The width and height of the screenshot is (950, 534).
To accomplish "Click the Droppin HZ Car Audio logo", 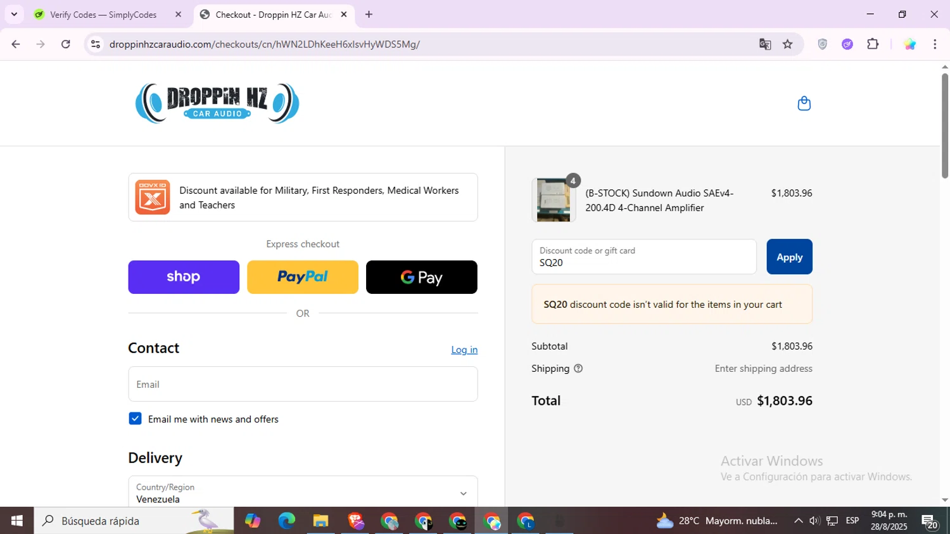I will [217, 103].
